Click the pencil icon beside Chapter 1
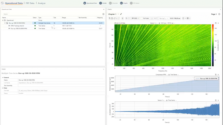Screen dimensions: 223x125 coord(121,14)
